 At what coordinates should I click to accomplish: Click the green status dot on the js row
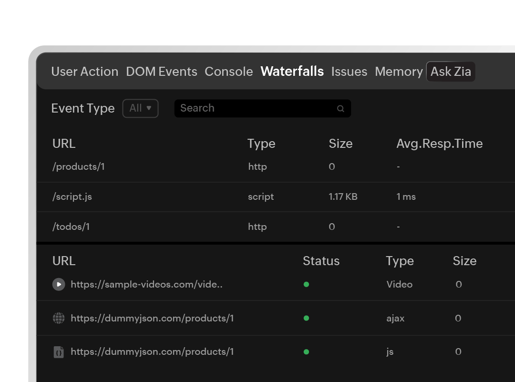coord(307,351)
